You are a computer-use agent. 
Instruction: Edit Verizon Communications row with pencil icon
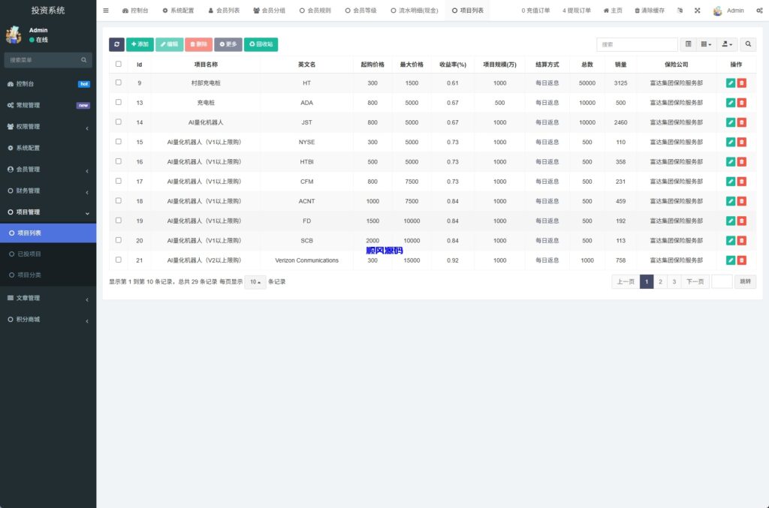coord(730,260)
